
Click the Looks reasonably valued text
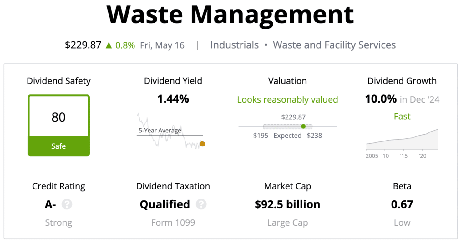click(287, 99)
